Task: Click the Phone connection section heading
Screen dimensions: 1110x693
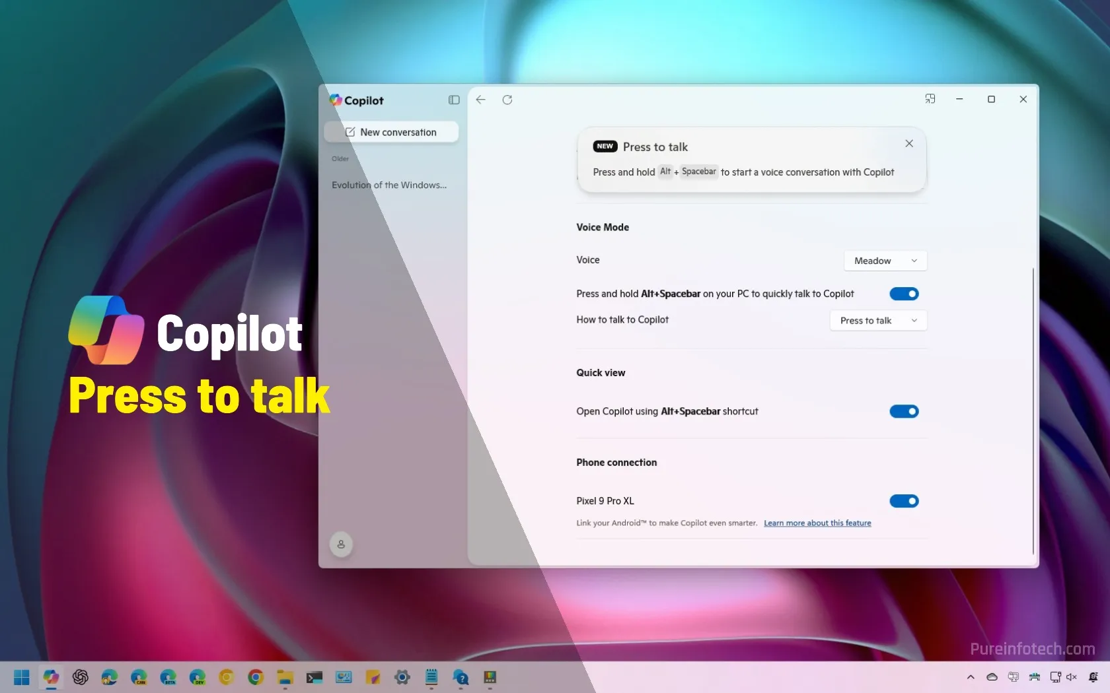Action: [x=616, y=463]
